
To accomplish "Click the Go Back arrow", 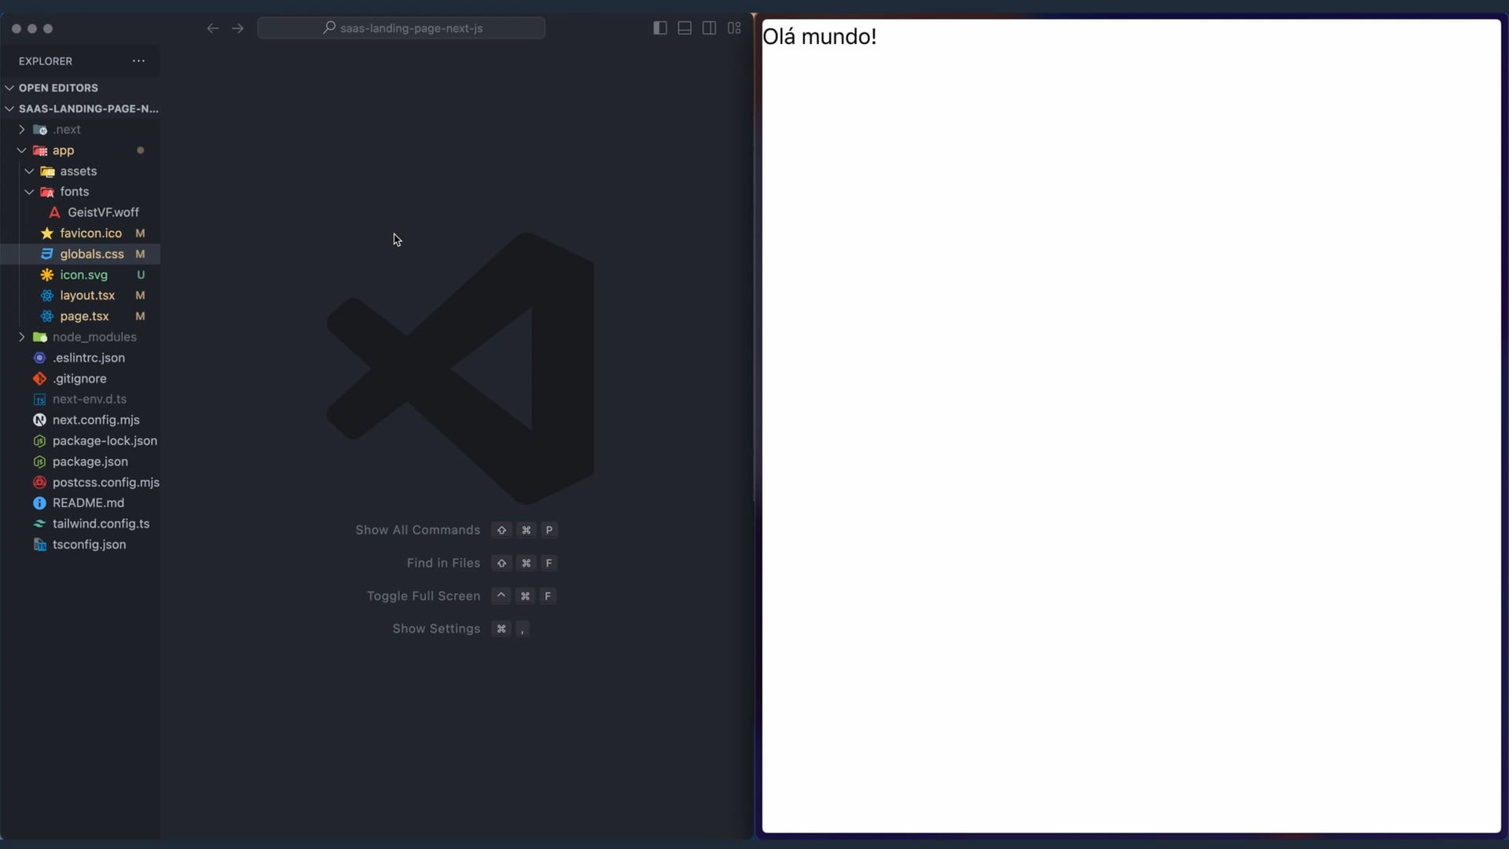I will [x=212, y=28].
